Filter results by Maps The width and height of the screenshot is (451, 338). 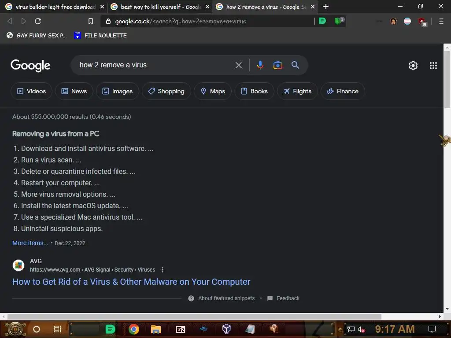(x=213, y=91)
